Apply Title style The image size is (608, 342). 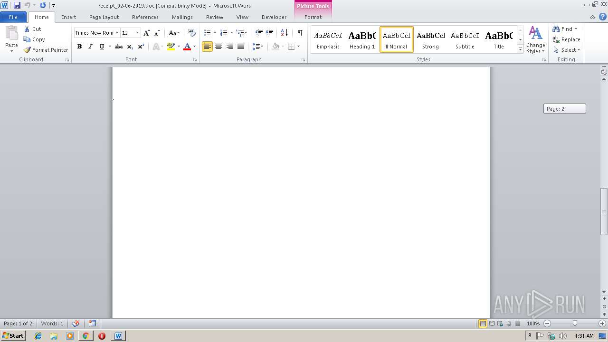click(x=499, y=39)
